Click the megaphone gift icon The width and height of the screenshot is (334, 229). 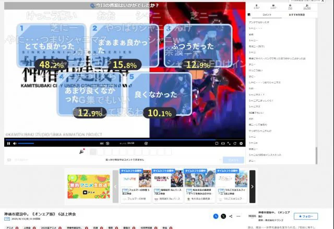pos(82,151)
